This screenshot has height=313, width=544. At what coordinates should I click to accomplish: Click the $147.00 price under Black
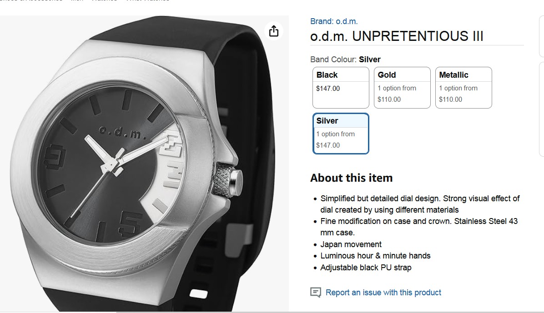(328, 89)
